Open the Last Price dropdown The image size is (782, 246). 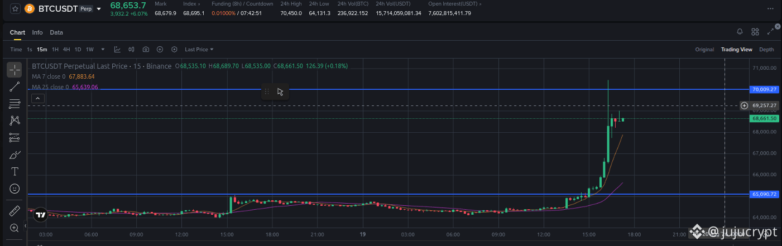[x=199, y=49]
